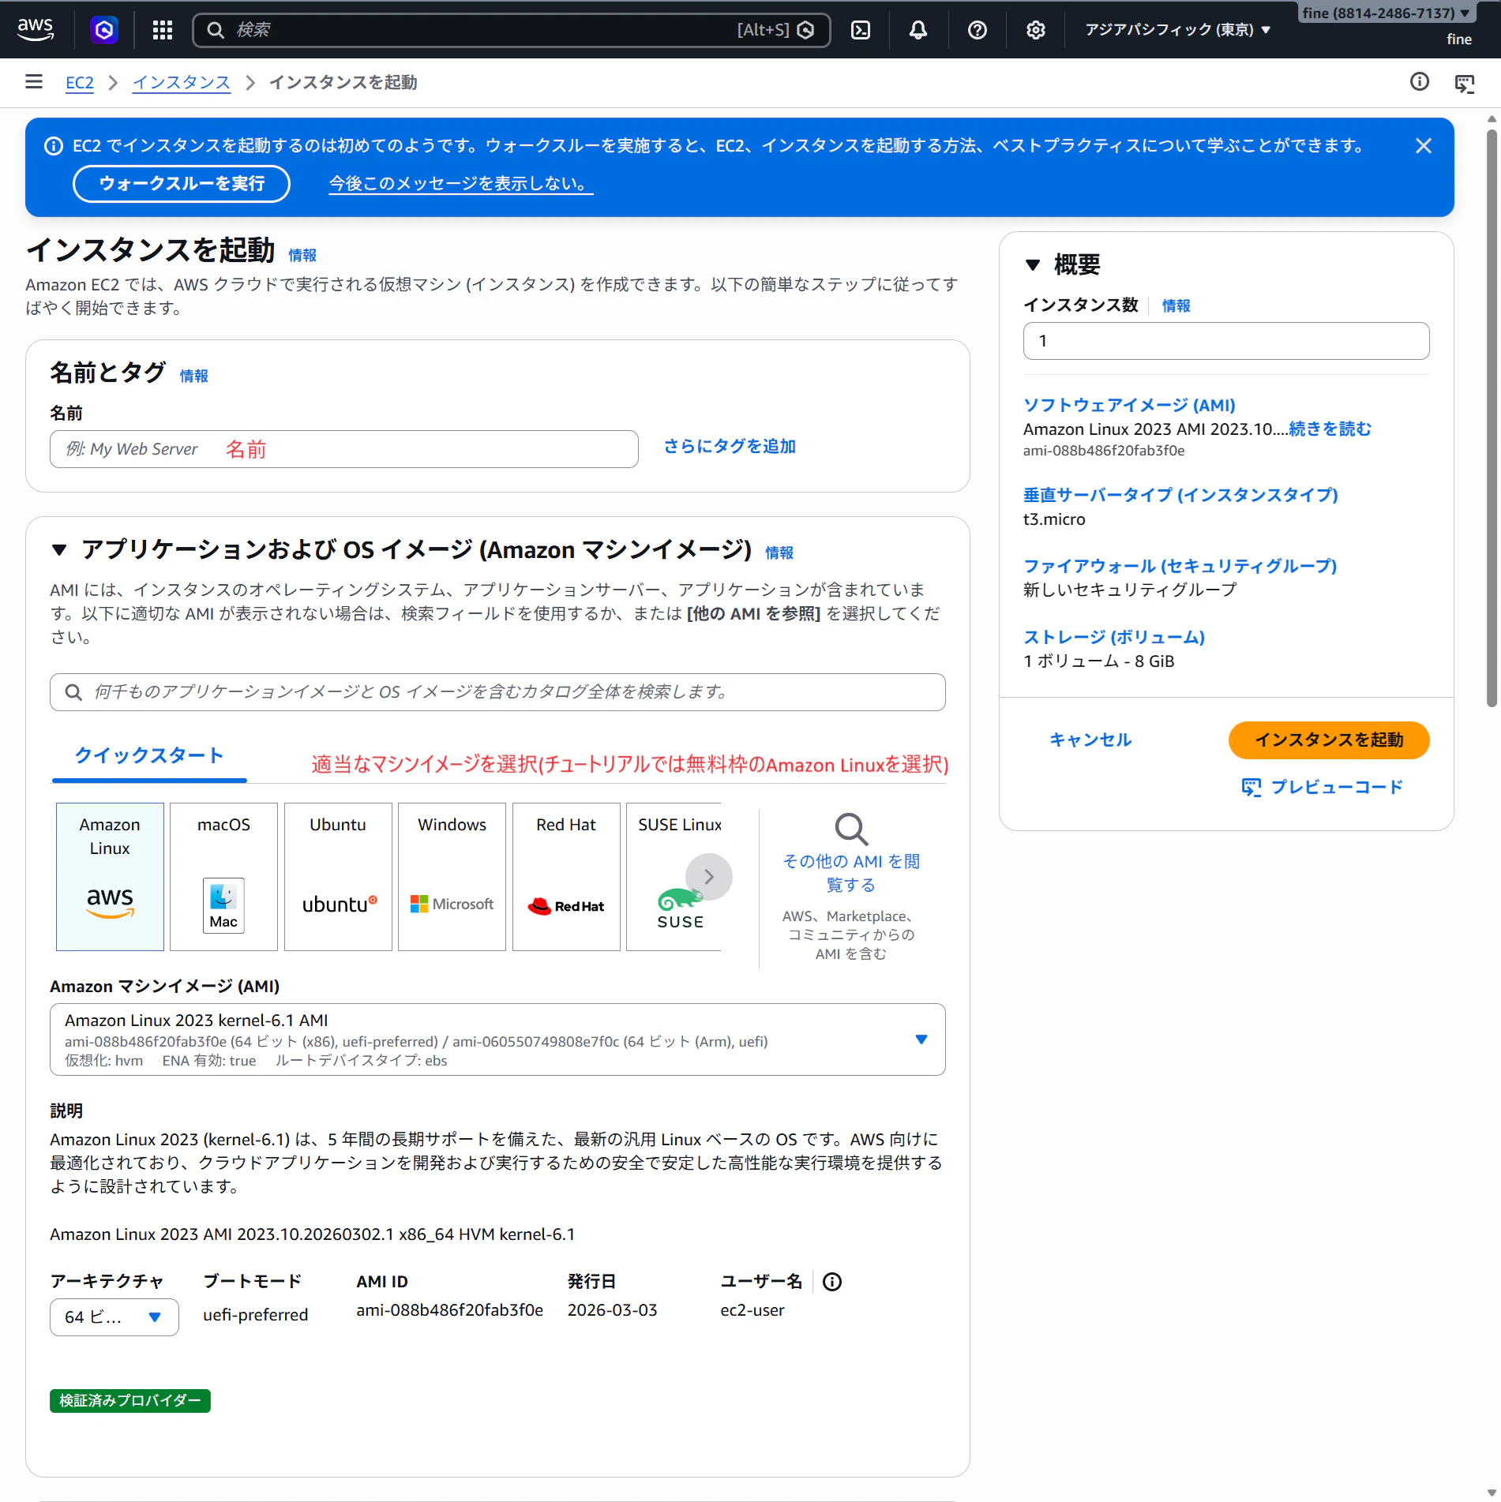The width and height of the screenshot is (1501, 1502).
Task: Open the Amazon Q purple hexagon icon
Action: tap(104, 30)
